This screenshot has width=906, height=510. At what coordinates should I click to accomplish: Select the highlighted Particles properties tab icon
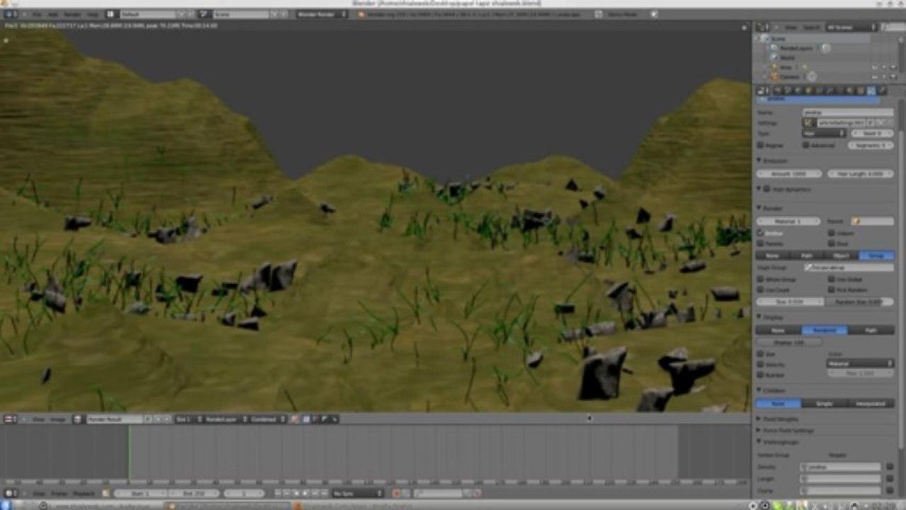click(871, 91)
